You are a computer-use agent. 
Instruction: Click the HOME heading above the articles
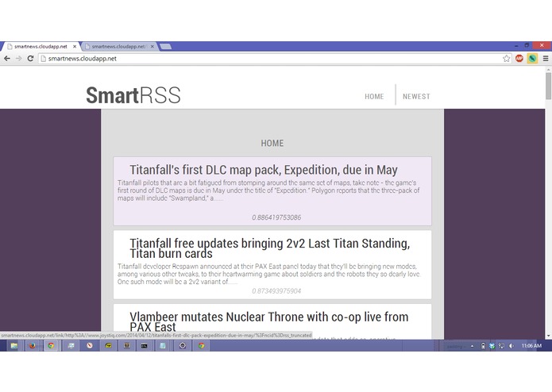272,143
